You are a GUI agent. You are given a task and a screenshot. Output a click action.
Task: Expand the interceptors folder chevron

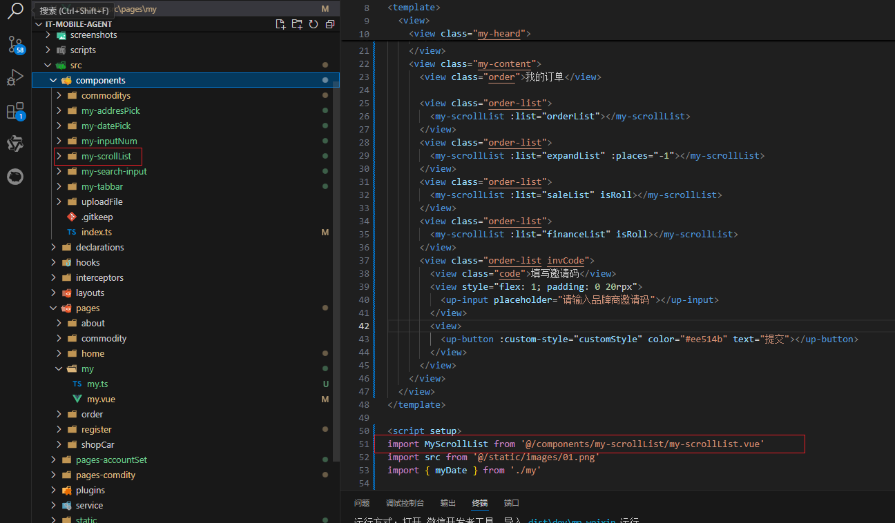[x=53, y=278]
